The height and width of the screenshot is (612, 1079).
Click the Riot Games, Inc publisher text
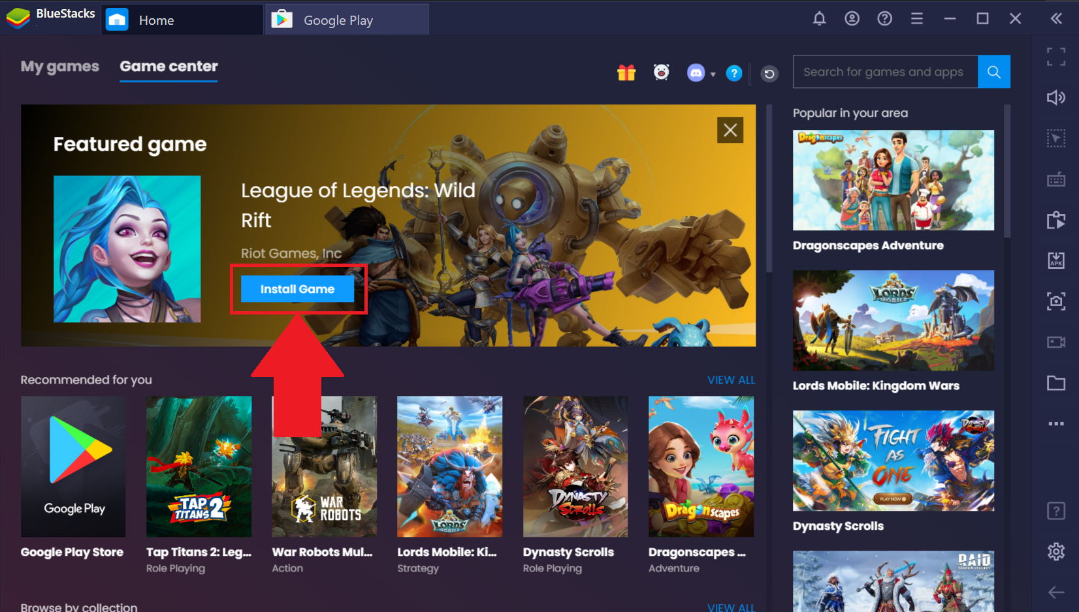pos(291,253)
